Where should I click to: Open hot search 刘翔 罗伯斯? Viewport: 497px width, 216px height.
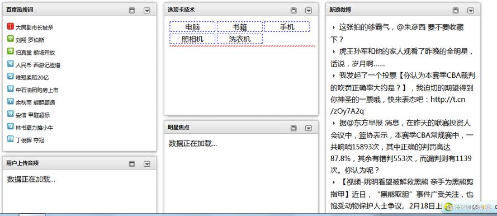(x=30, y=40)
